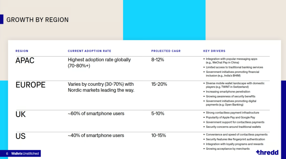Click the CURRENT ADOPTION RATE header
The width and height of the screenshot is (286, 159).
pos(89,51)
